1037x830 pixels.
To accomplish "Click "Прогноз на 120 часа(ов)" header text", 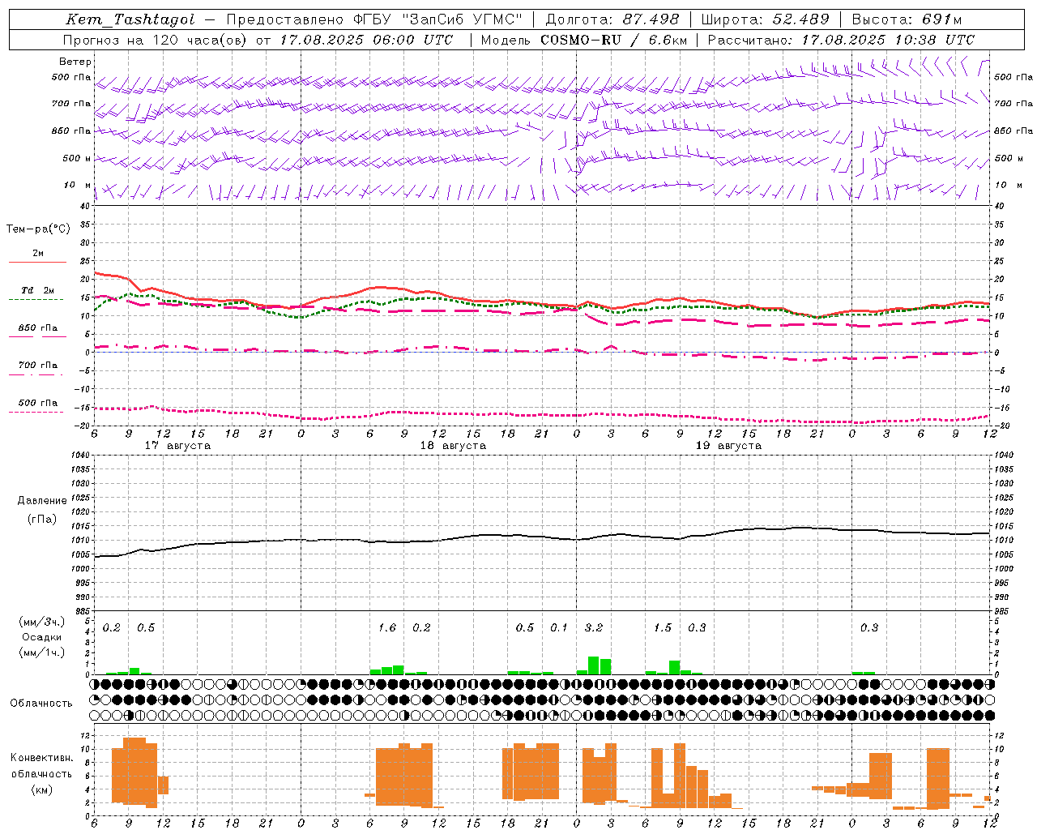I will [x=156, y=40].
